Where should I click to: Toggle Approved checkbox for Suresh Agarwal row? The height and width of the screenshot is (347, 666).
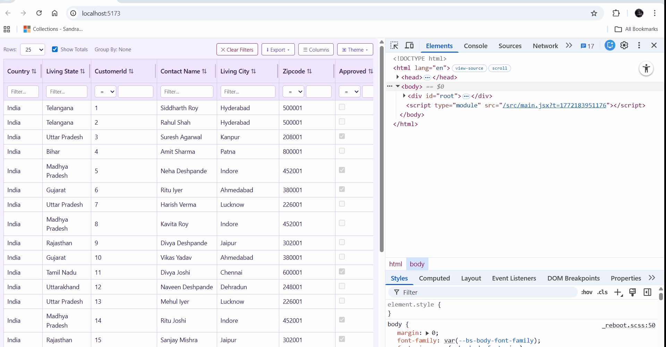coord(342,136)
